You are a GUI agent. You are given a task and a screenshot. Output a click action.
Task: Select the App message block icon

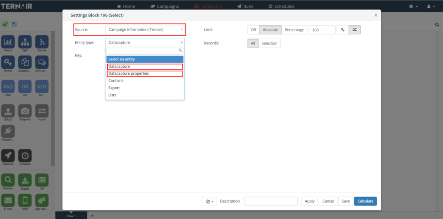click(x=42, y=200)
